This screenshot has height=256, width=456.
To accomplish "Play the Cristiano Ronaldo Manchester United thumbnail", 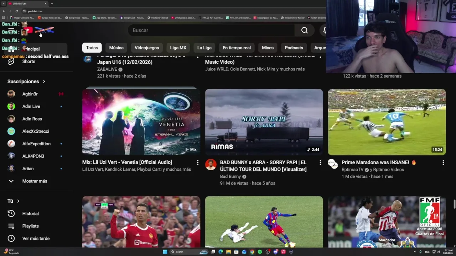I will pos(141,222).
